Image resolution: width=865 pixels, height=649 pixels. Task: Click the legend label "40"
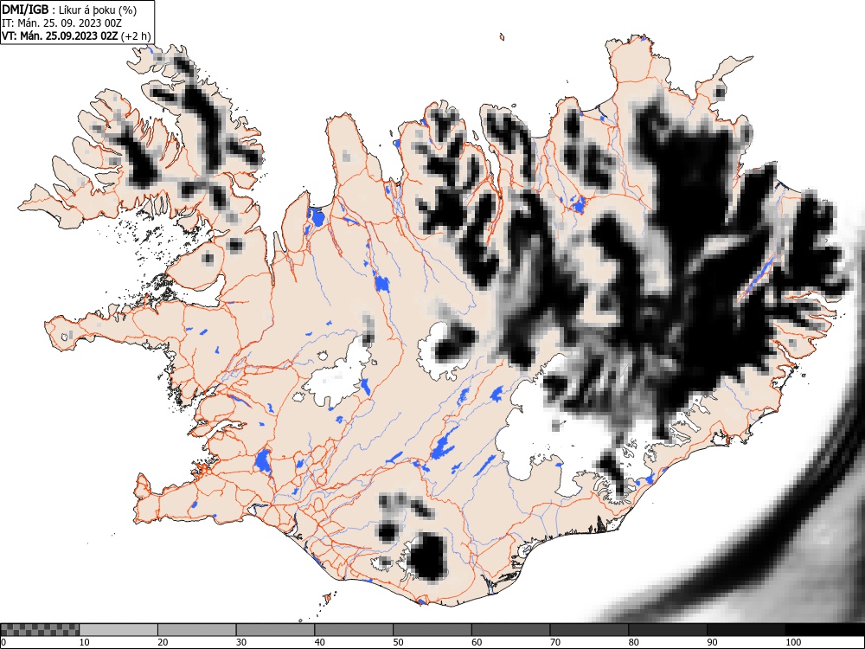coord(319,642)
